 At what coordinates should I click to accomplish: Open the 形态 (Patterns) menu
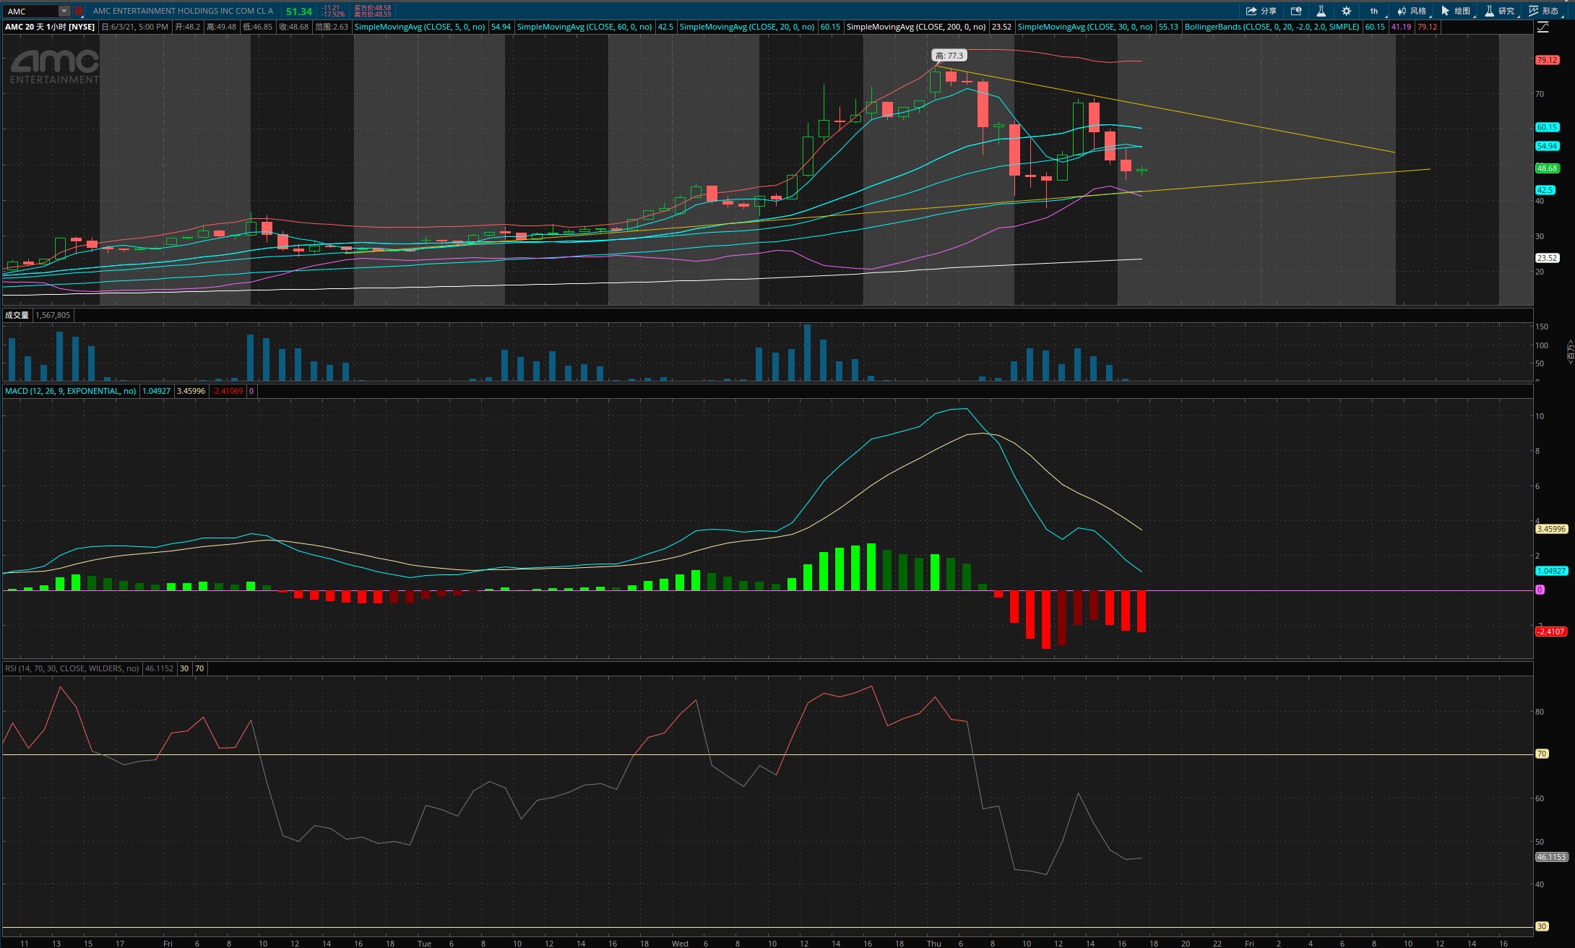1544,11
